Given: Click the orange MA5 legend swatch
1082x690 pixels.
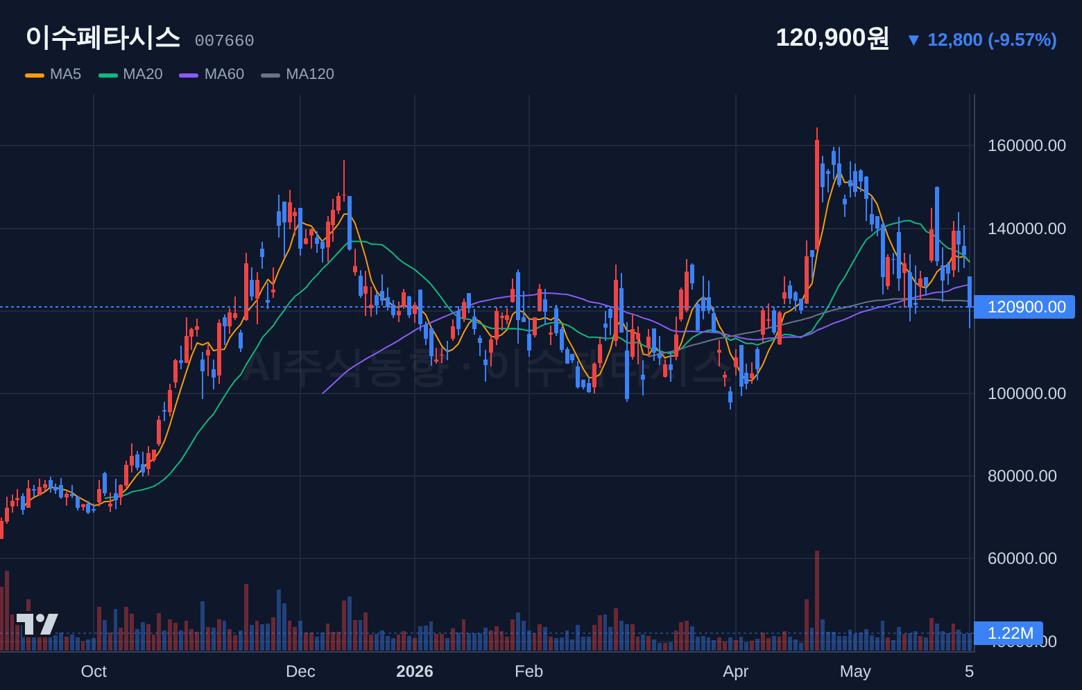Looking at the screenshot, I should point(35,75).
